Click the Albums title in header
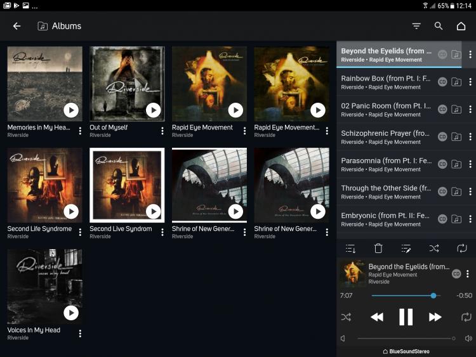Screen dimensions: 476x357 point(67,26)
